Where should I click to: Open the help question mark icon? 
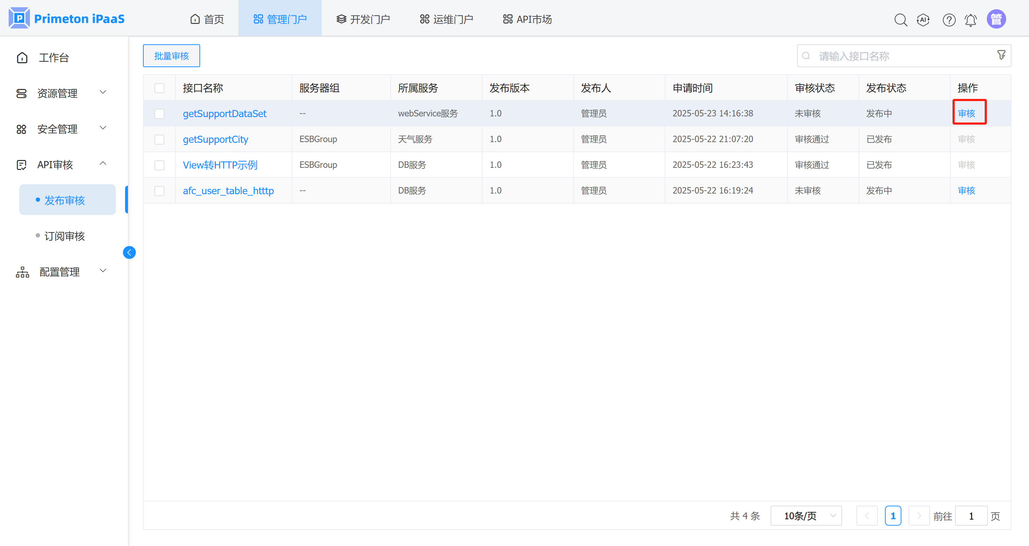[x=949, y=20]
